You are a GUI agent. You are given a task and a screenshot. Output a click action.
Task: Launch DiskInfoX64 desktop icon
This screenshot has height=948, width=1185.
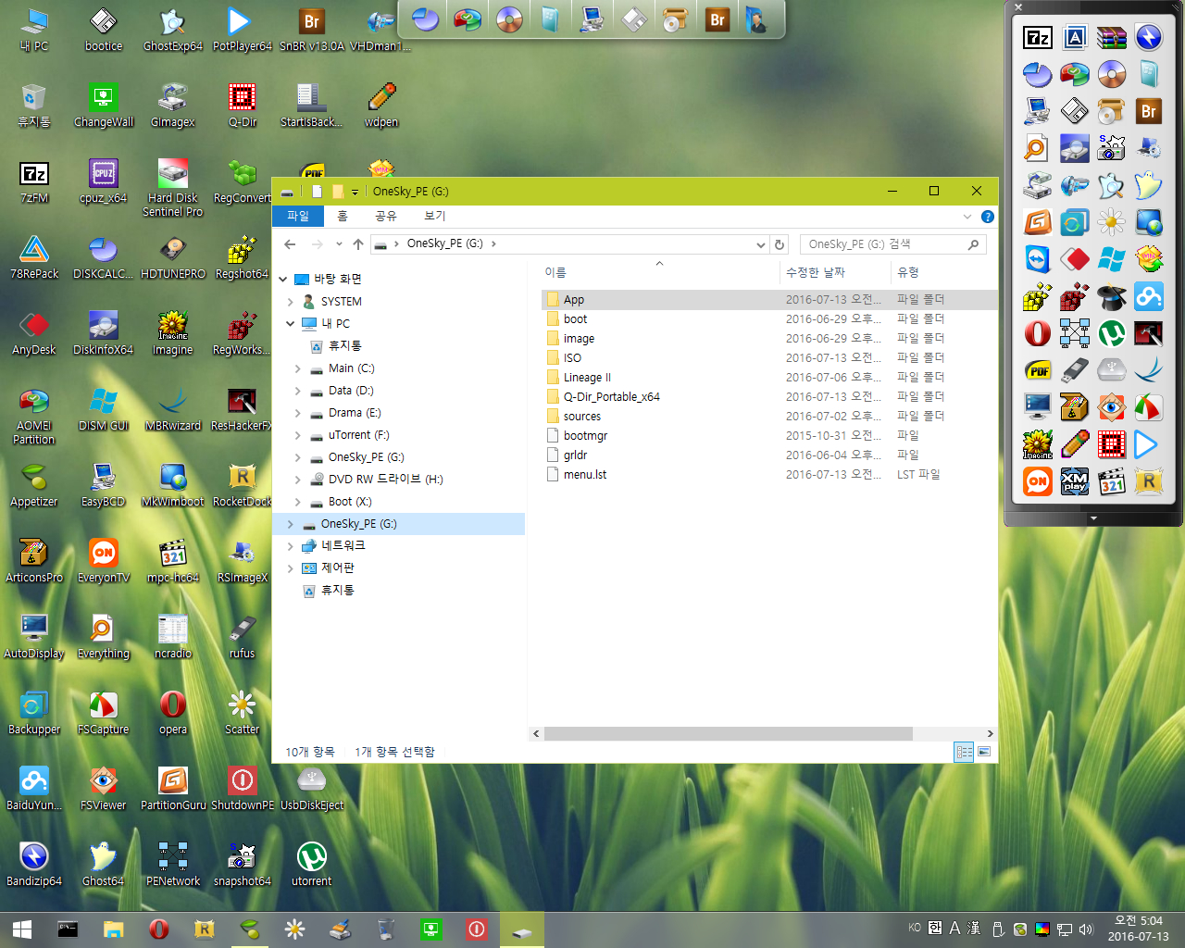pyautogui.click(x=104, y=333)
